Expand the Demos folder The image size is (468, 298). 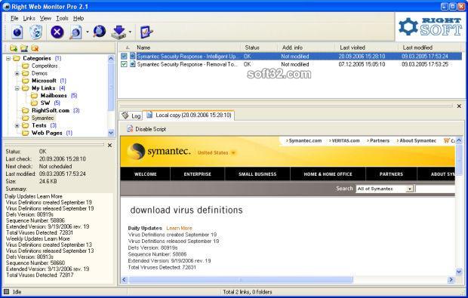tap(17, 73)
